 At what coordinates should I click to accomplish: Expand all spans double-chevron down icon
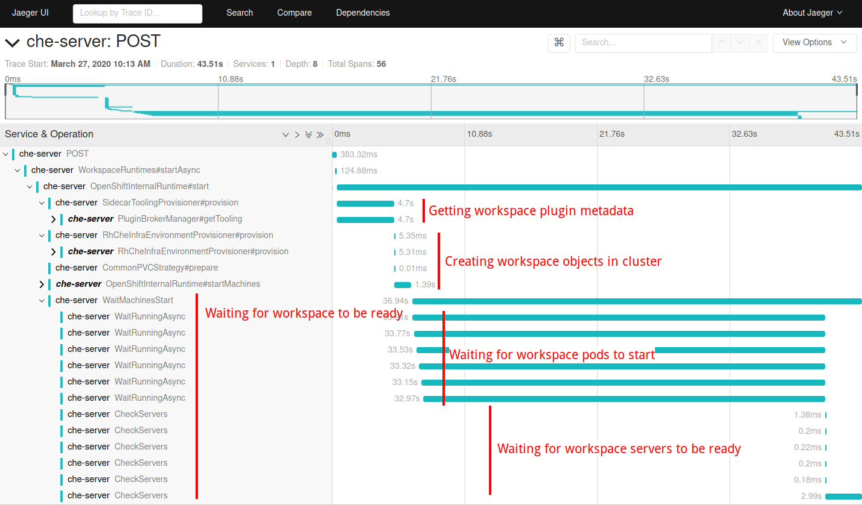pos(308,135)
